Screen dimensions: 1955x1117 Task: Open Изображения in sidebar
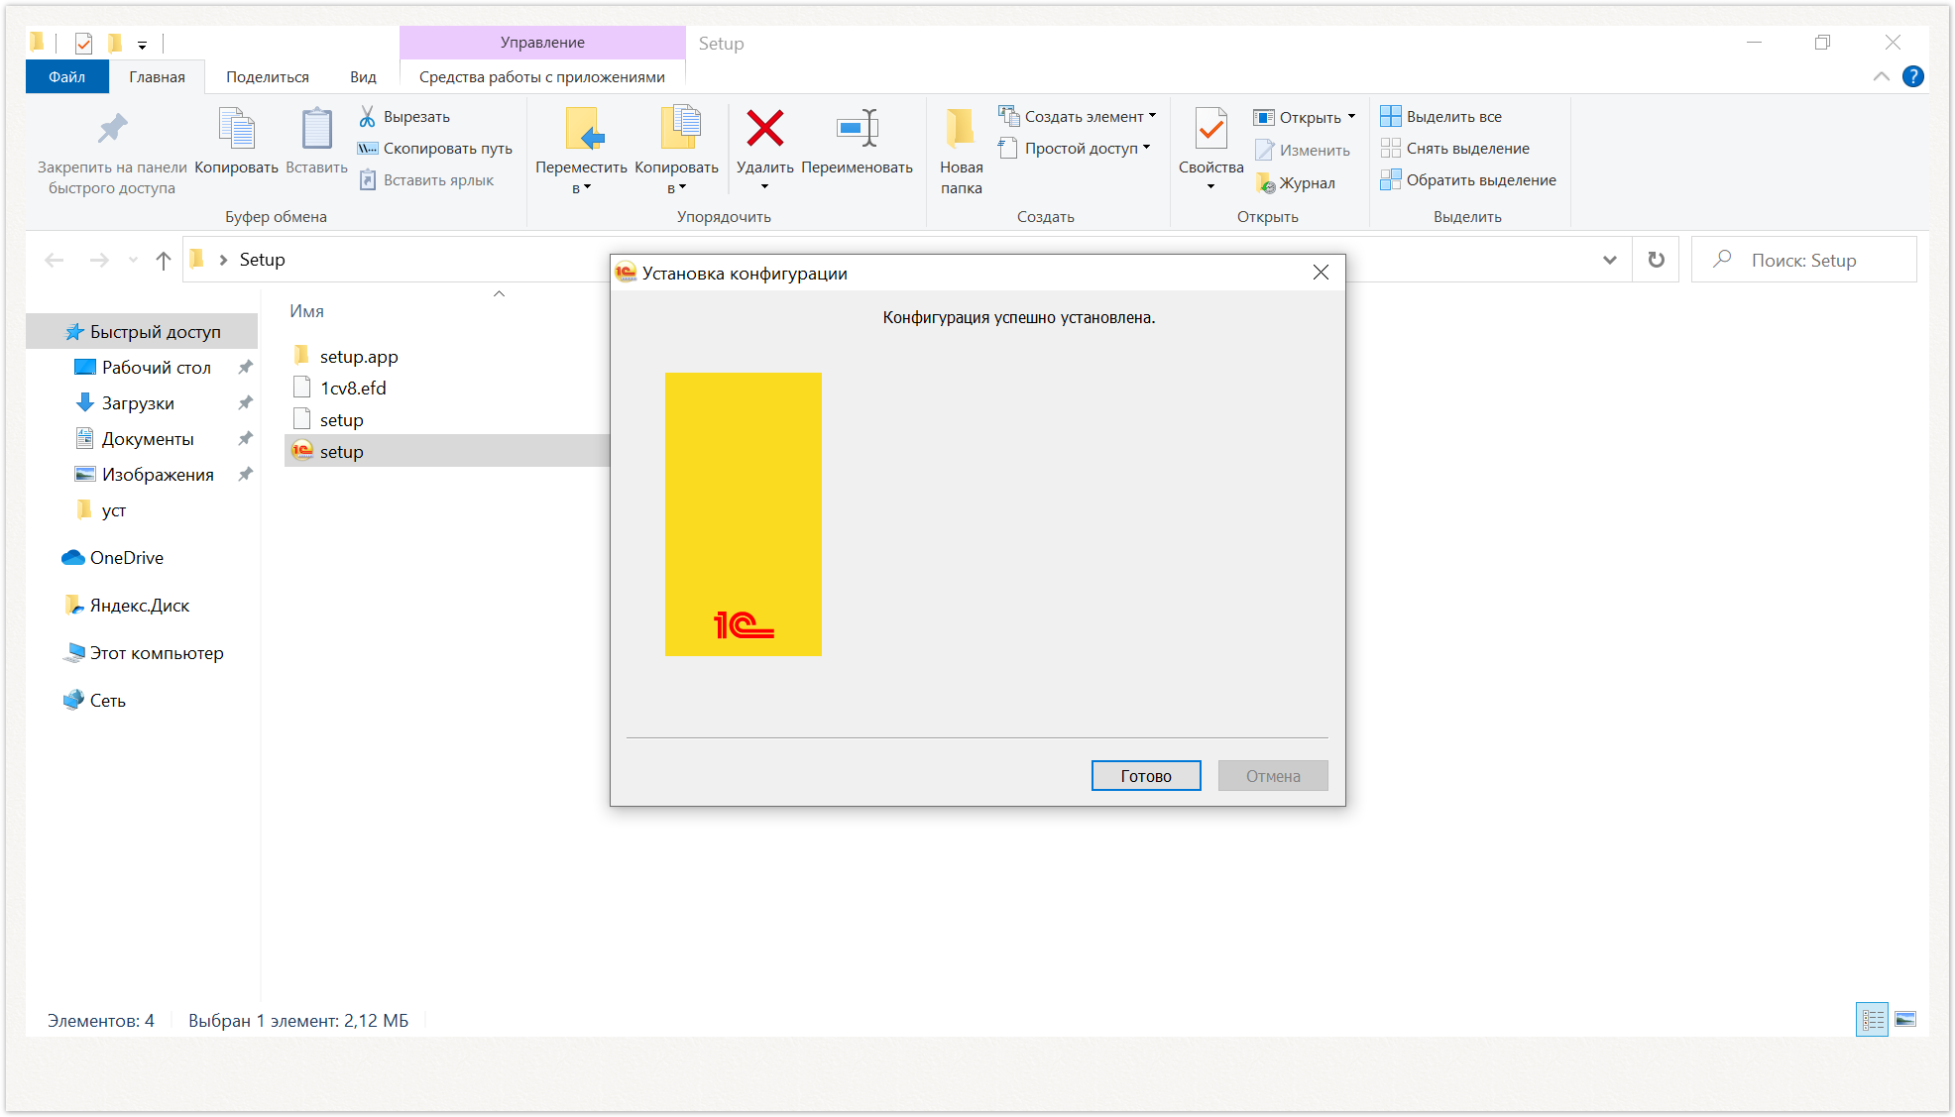click(x=158, y=475)
